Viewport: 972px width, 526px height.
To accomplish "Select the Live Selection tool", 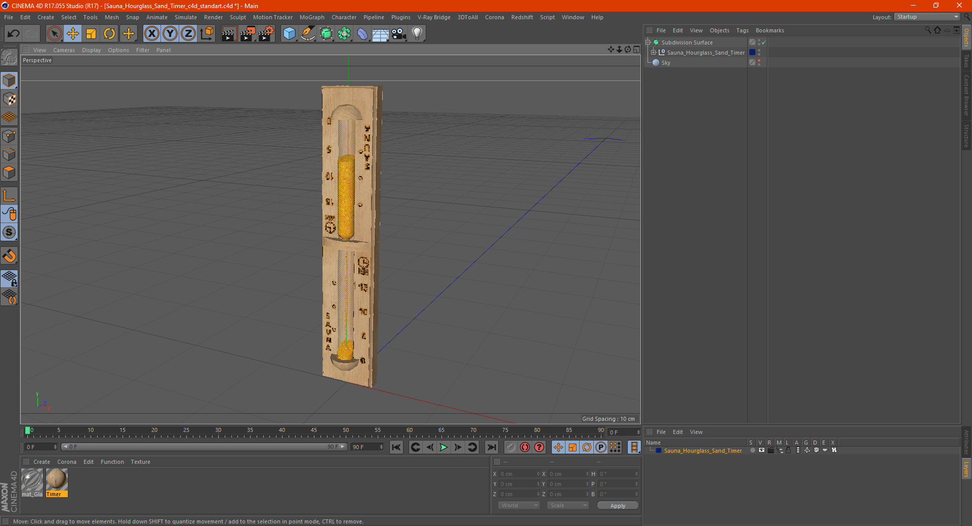I will [x=54, y=34].
